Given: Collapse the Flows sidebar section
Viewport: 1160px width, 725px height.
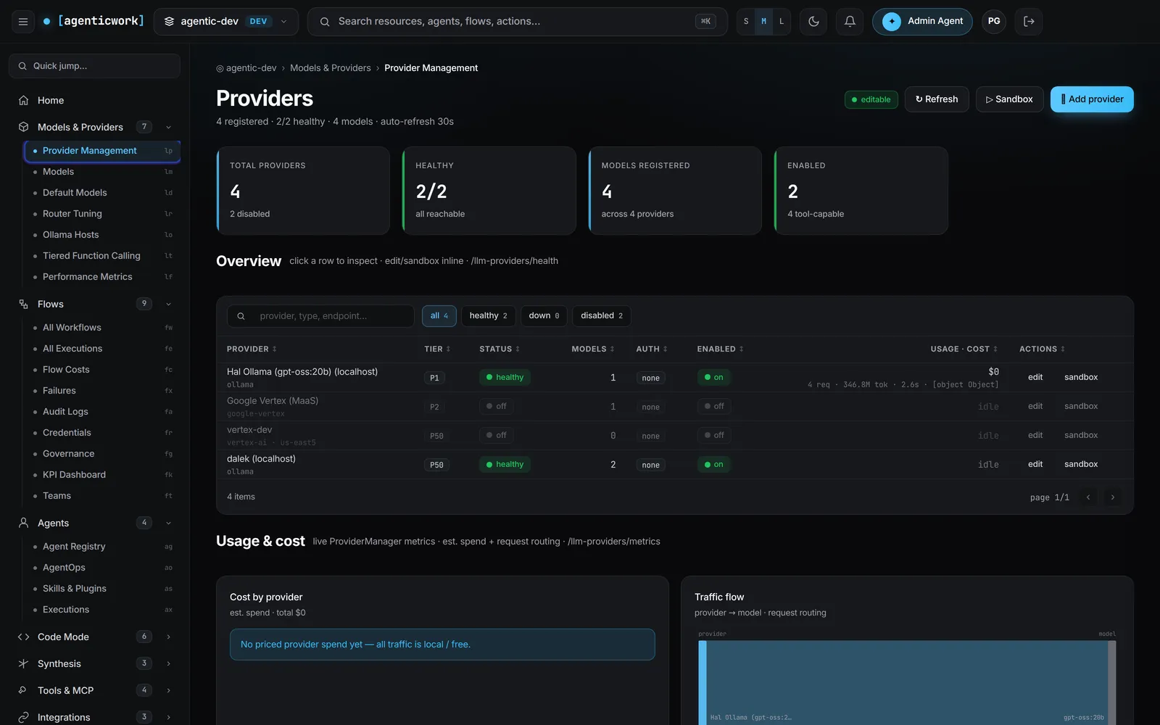Looking at the screenshot, I should coord(168,304).
